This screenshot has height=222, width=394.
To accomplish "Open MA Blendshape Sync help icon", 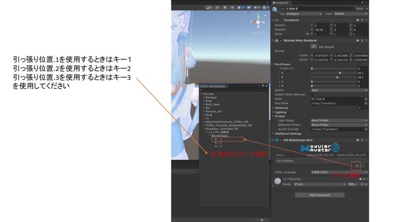I will [x=357, y=140].
